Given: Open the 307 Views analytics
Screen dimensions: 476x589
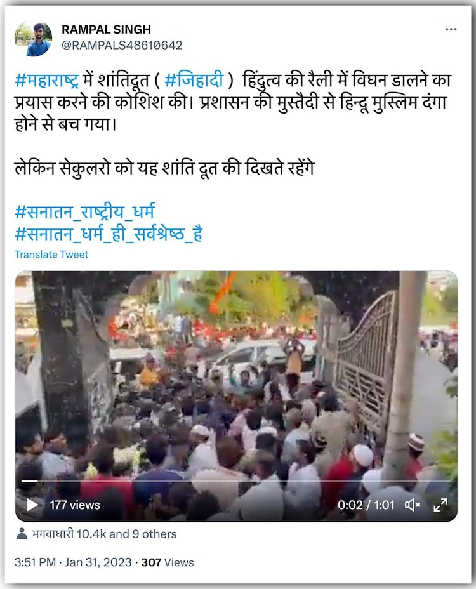Looking at the screenshot, I should [168, 562].
